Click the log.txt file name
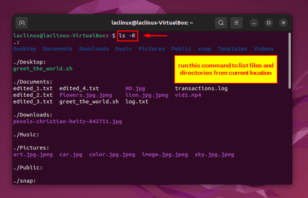The width and height of the screenshot is (308, 198). tap(137, 102)
